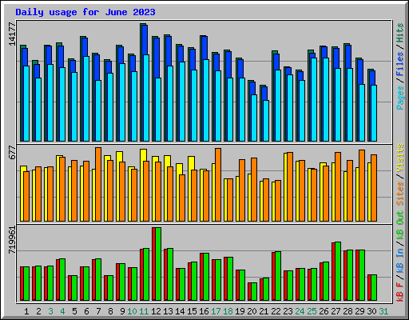
Task: Click day number 22 on the x-axis
Action: (276, 311)
